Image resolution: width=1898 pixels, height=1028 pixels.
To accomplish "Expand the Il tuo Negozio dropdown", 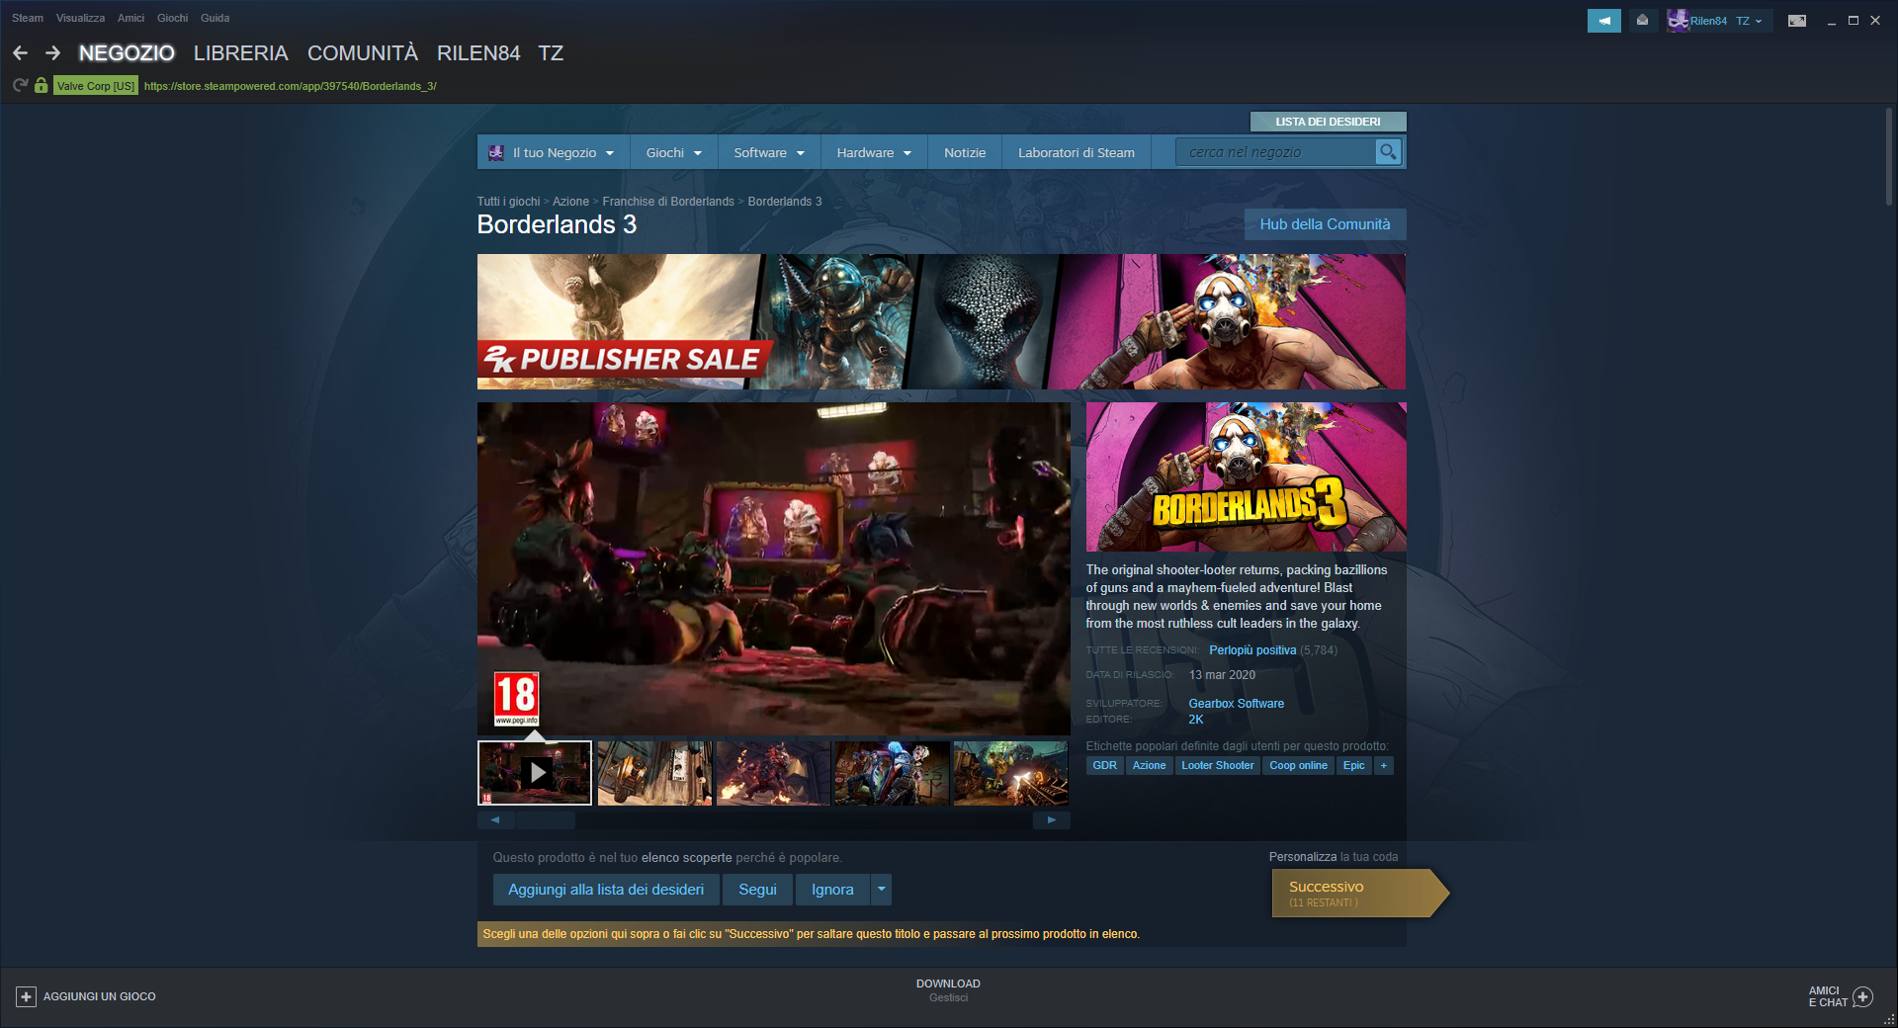I will click(610, 153).
